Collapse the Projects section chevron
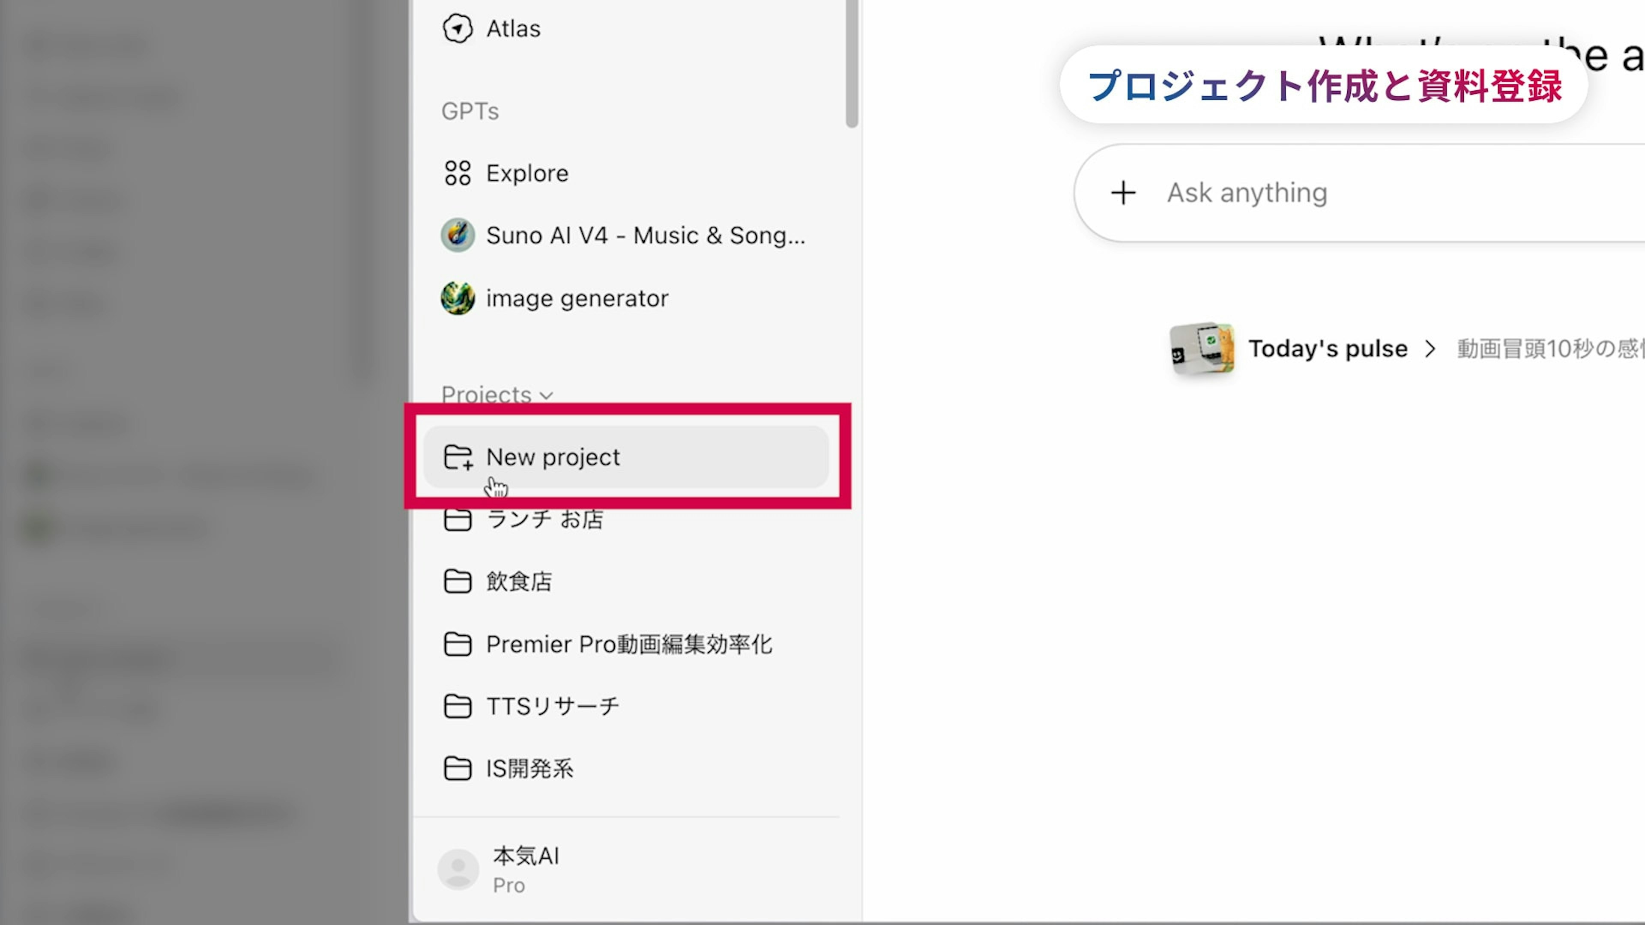 546,395
